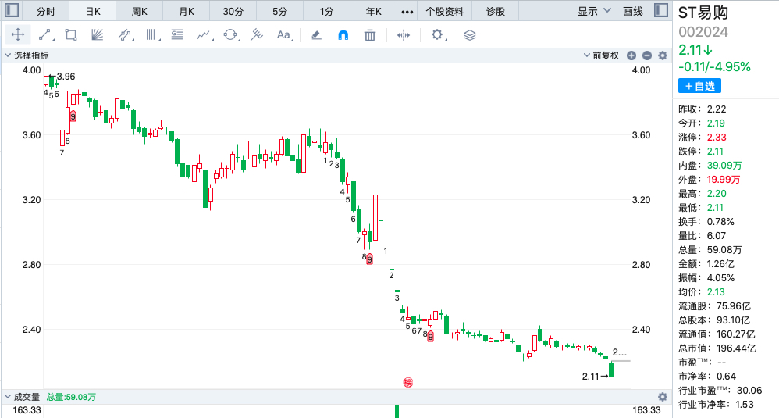
Task: Click the red 9 marker below 2.80 low
Action: click(x=370, y=259)
